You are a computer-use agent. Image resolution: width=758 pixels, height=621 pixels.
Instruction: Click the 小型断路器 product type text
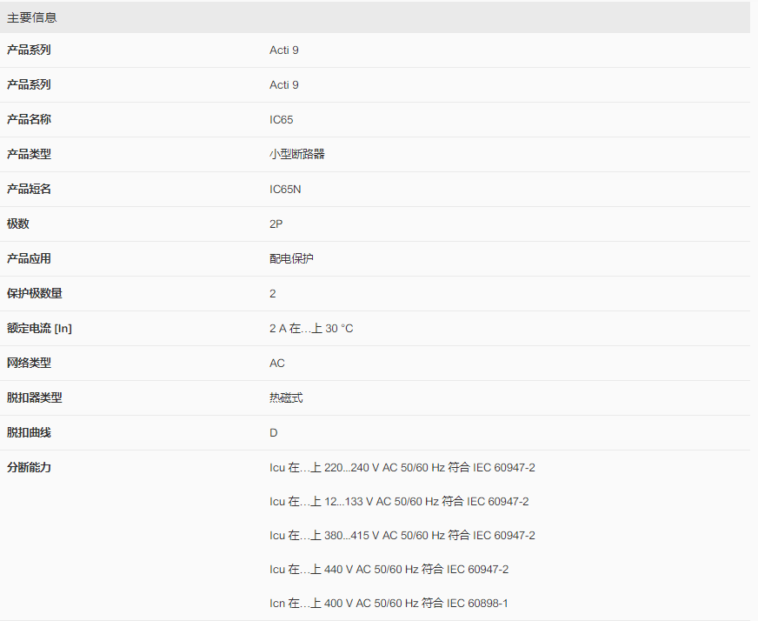[296, 154]
